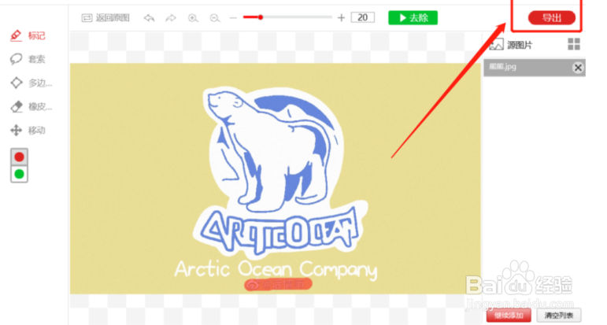Click 返回原图 to restore original

(x=105, y=18)
